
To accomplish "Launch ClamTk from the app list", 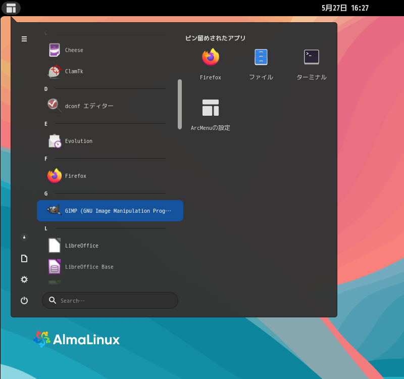I will click(110, 71).
